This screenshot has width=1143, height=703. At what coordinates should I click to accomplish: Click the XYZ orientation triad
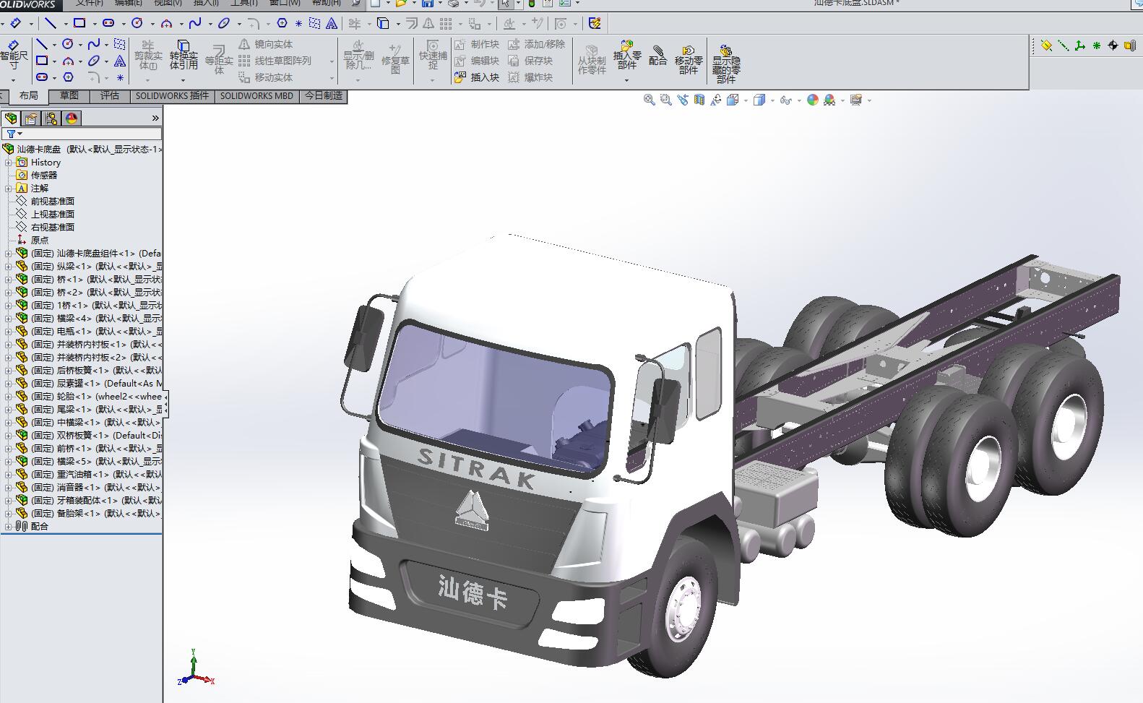point(195,668)
